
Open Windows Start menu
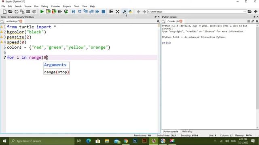tap(4, 141)
